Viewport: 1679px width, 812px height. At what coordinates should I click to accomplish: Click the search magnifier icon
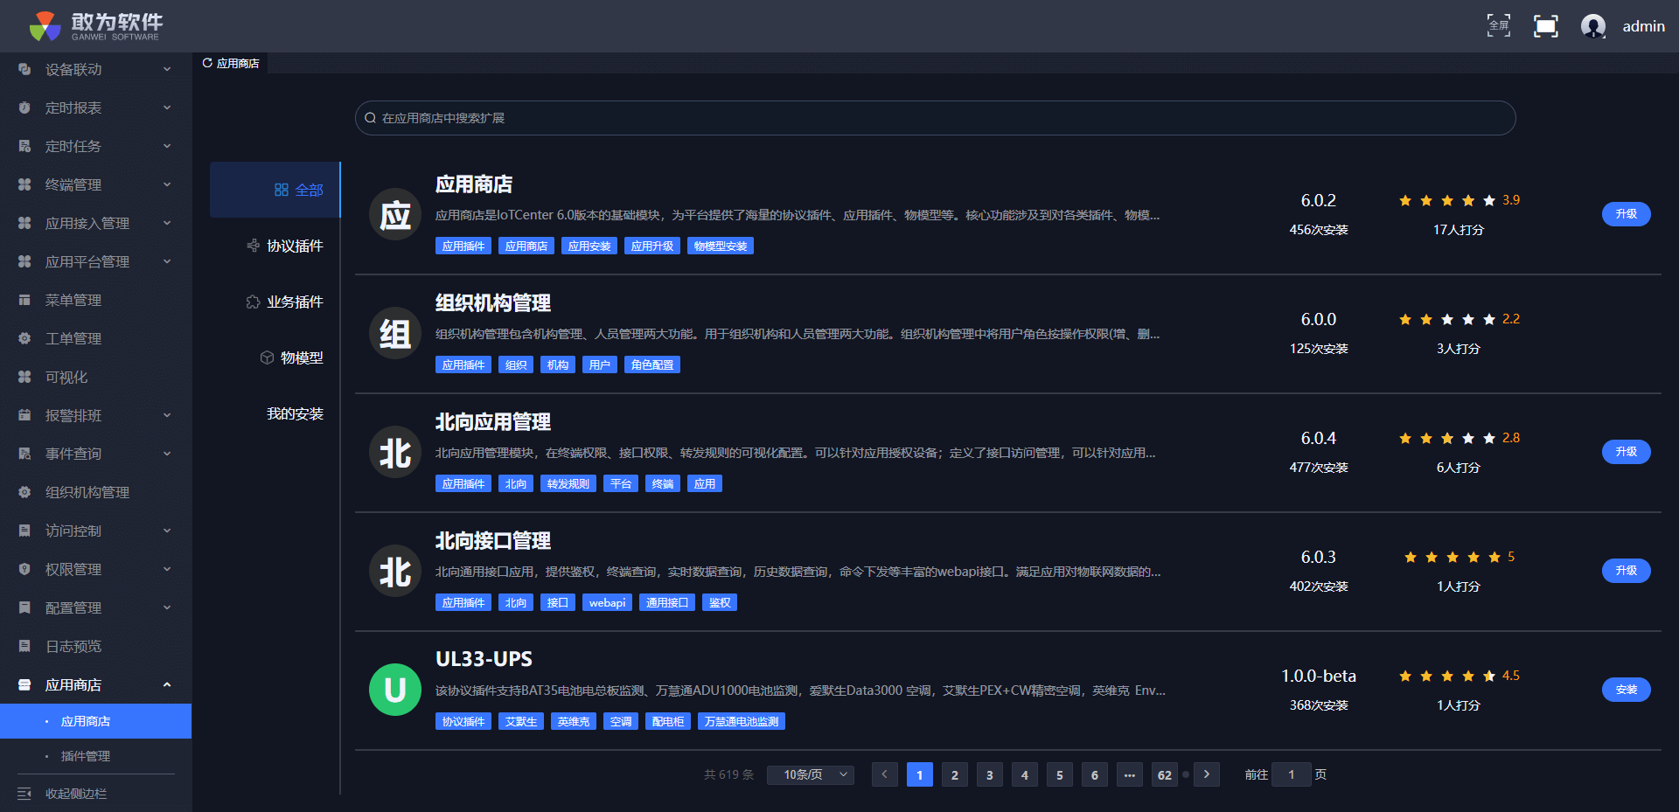(x=370, y=118)
